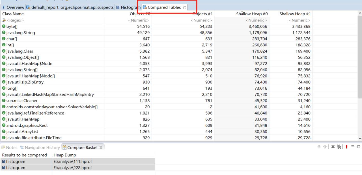Viewport: 362px width, 175px height.
Task: Select the E:\analyze\111.hprof entry
Action: tap(73, 161)
